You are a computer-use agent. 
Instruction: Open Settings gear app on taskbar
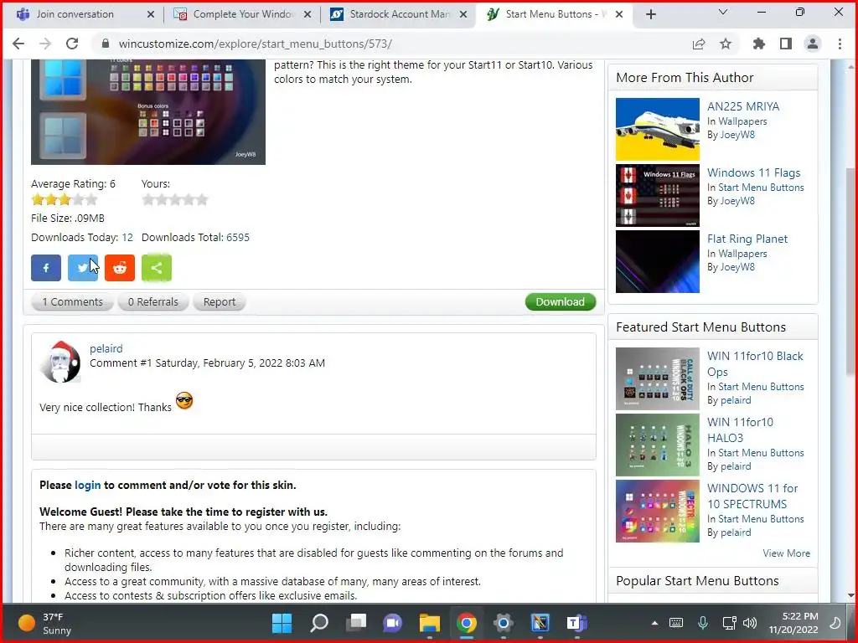pos(503,623)
